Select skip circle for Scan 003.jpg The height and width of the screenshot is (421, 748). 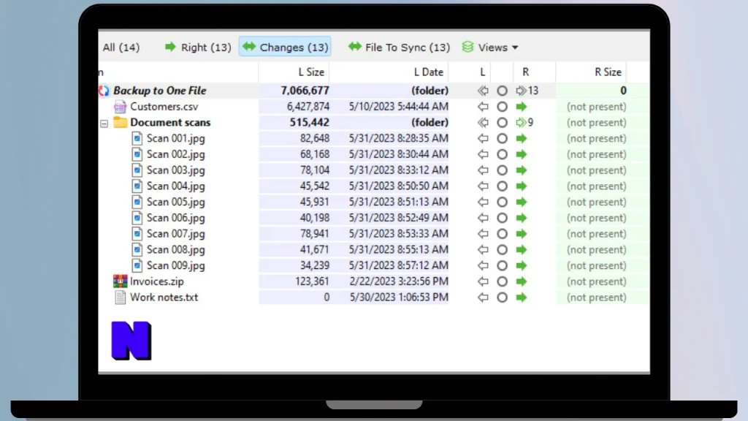502,170
